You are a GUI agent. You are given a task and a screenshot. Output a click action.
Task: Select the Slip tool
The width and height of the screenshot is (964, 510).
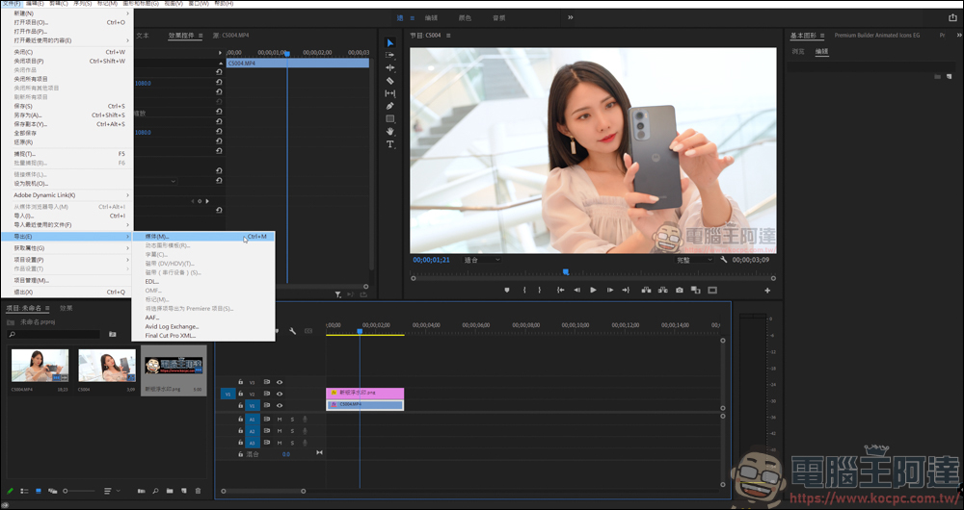tap(389, 93)
